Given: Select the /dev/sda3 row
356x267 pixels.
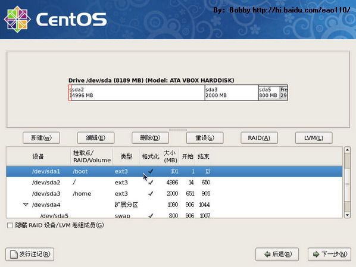Looking at the screenshot, I should tap(174, 193).
